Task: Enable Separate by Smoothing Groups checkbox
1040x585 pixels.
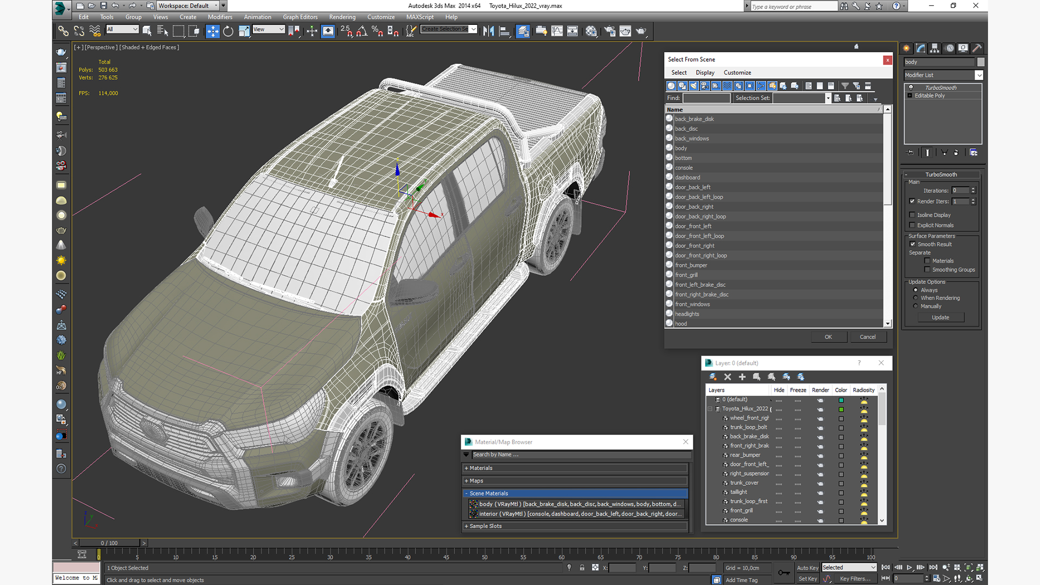Action: 927,270
